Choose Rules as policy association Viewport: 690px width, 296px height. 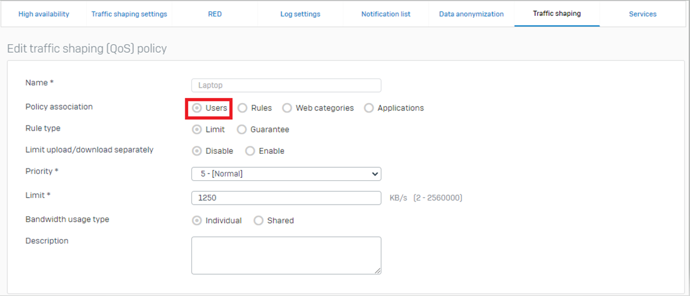pos(243,108)
